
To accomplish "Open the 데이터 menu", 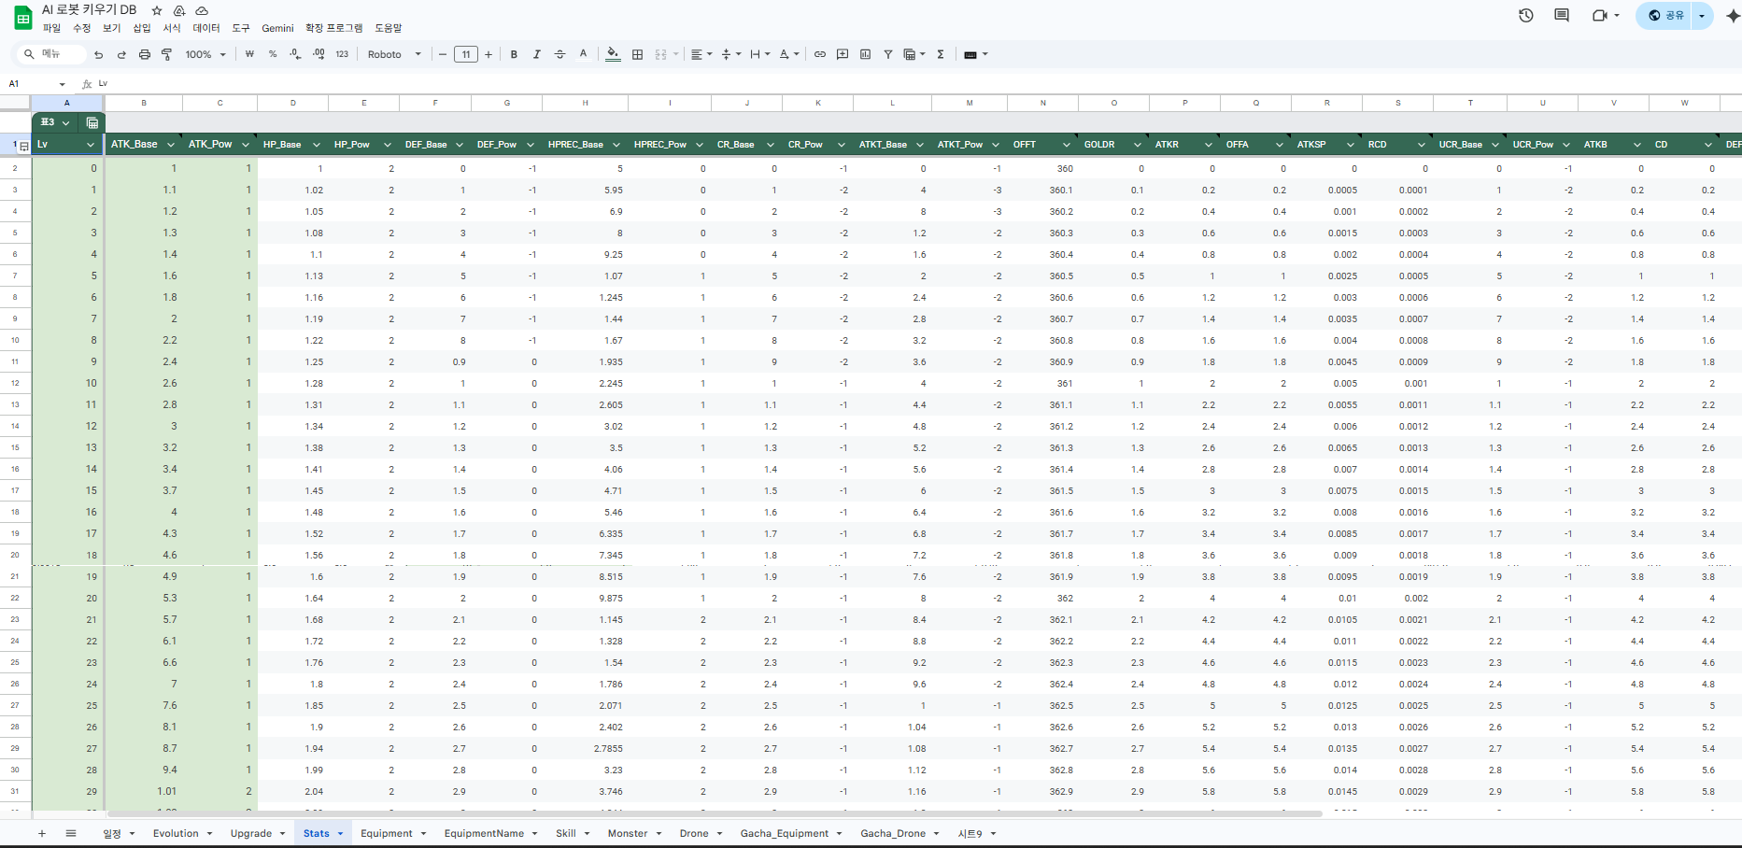I will click(206, 28).
